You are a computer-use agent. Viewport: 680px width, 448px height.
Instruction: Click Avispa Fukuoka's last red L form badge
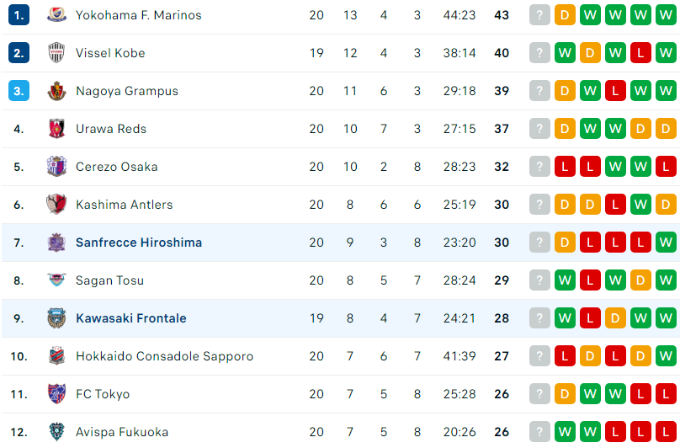click(666, 432)
